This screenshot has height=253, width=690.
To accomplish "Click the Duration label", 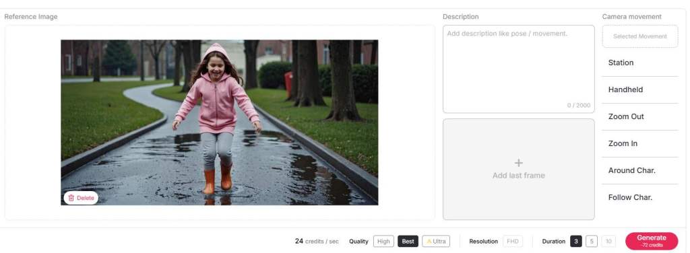I will [x=554, y=241].
